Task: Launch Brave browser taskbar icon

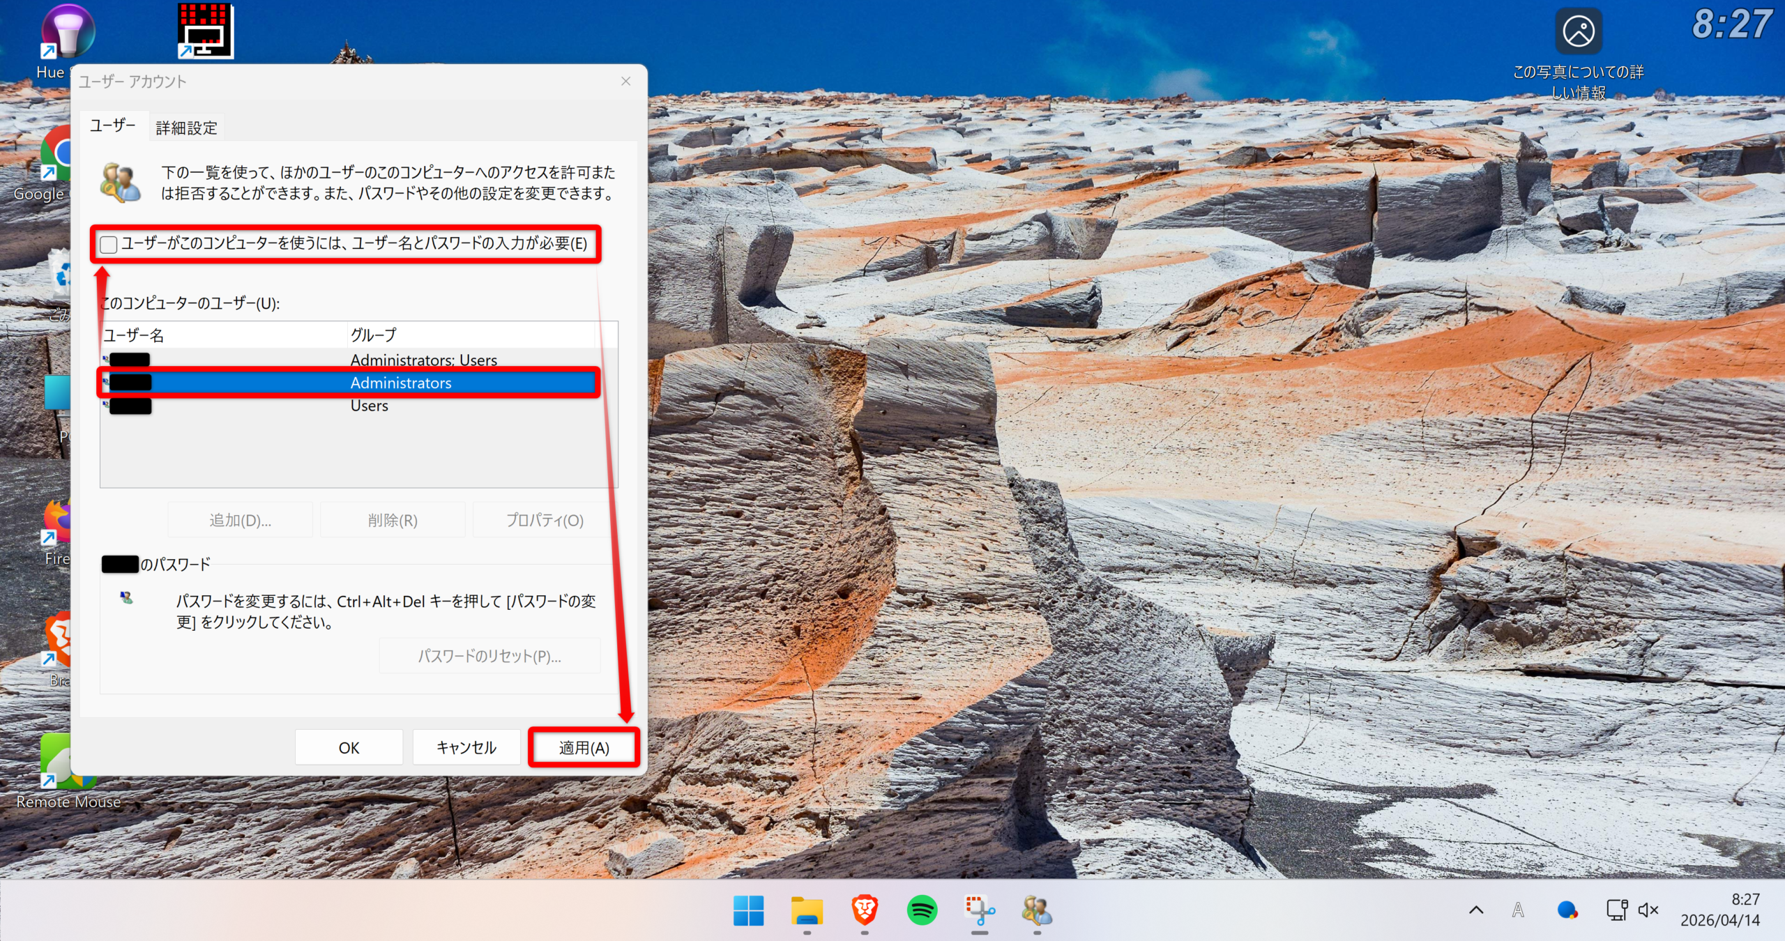Action: [x=865, y=910]
